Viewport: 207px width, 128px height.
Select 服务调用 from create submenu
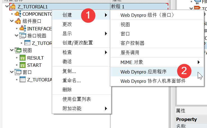(130, 52)
